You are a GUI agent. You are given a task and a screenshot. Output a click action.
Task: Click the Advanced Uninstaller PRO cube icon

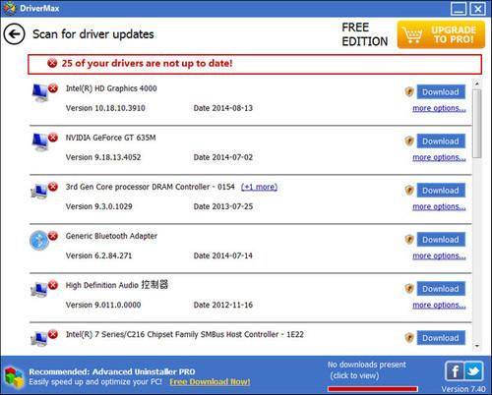(14, 377)
